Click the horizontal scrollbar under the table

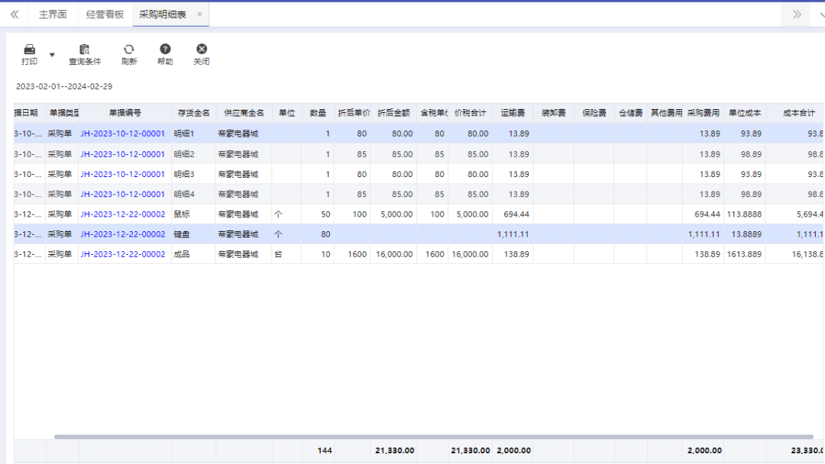(434, 437)
